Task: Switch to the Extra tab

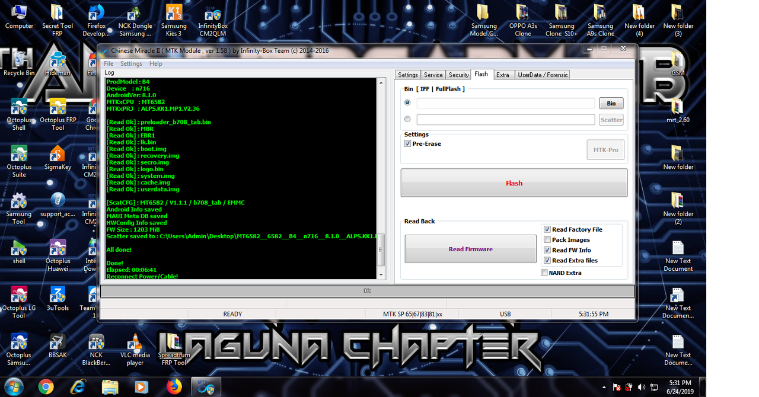Action: (503, 75)
